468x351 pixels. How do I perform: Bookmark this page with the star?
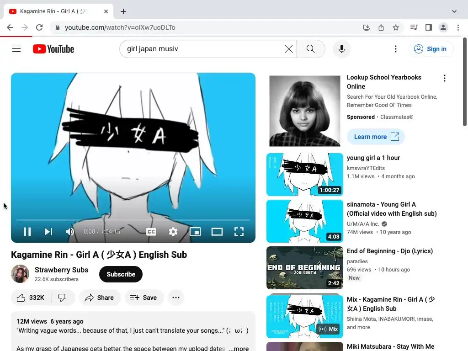[x=396, y=27]
